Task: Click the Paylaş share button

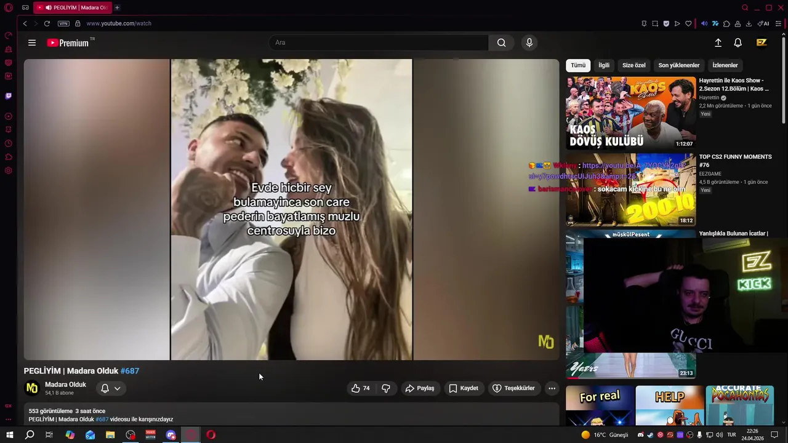Action: point(420,388)
